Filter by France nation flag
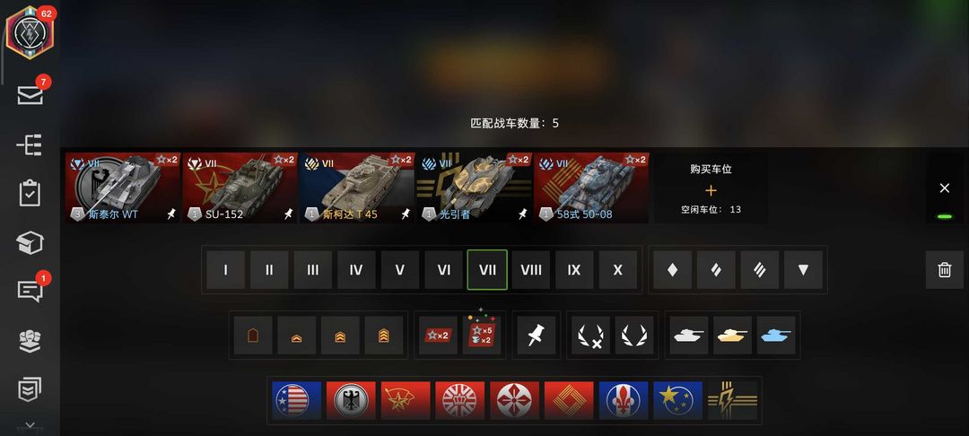This screenshot has width=969, height=436. pos(624,400)
